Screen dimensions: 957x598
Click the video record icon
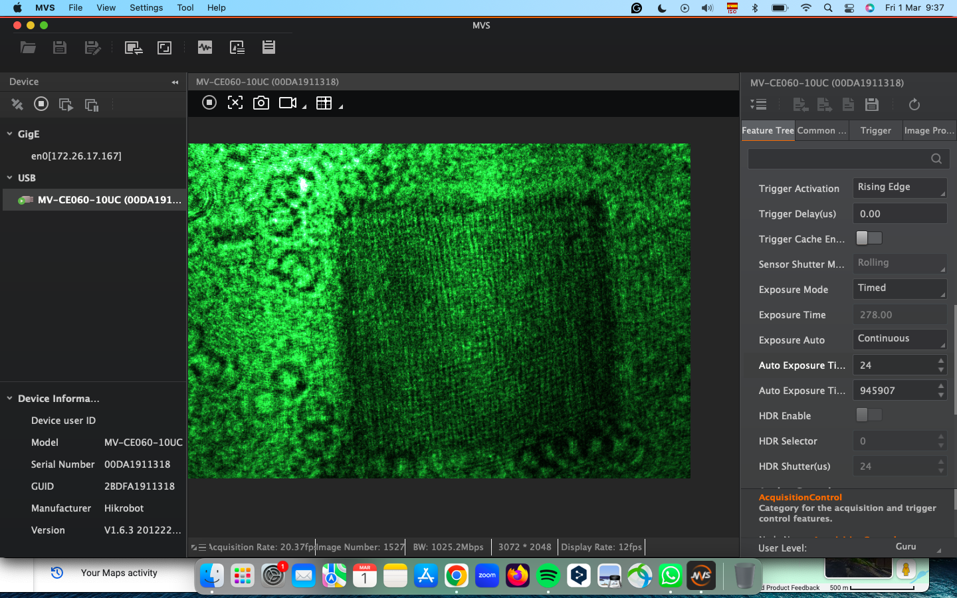[288, 103]
